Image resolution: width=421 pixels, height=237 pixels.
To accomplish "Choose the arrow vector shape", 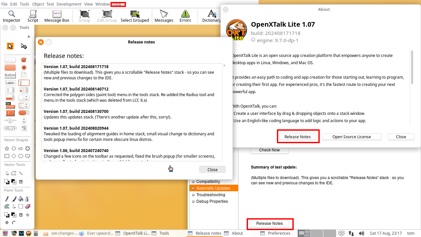I will click(21, 149).
